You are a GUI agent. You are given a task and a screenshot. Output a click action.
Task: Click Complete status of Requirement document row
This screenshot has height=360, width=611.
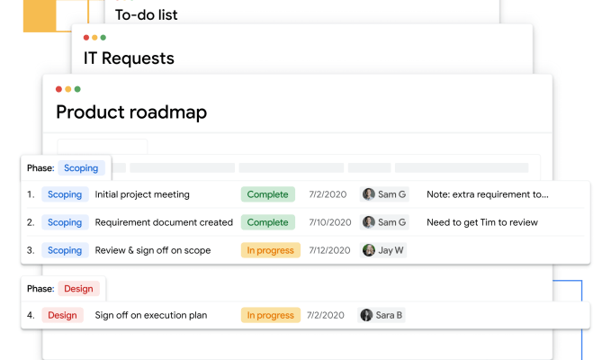pos(267,222)
